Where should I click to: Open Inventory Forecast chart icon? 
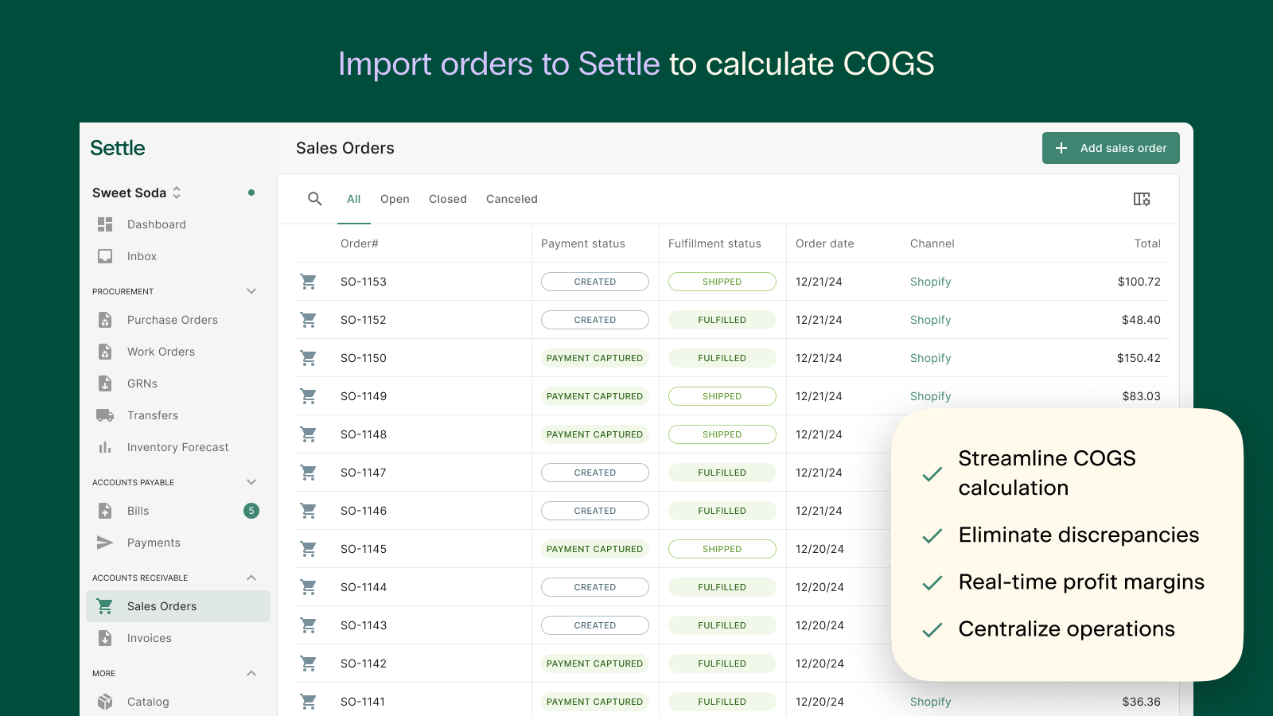pyautogui.click(x=104, y=447)
